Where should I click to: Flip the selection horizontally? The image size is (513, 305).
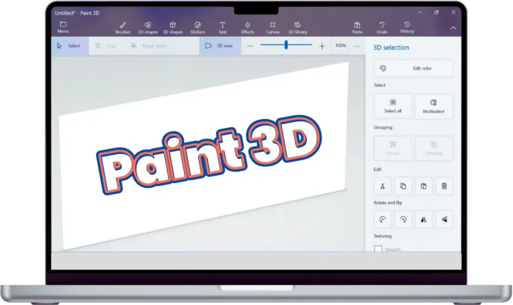(x=423, y=219)
